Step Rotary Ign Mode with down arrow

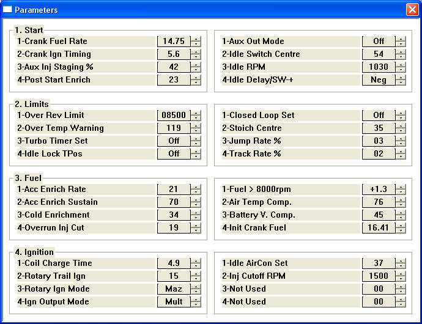point(196,292)
